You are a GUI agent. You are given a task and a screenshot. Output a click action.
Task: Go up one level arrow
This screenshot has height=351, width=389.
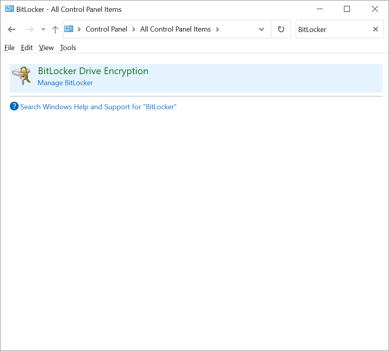(x=55, y=30)
